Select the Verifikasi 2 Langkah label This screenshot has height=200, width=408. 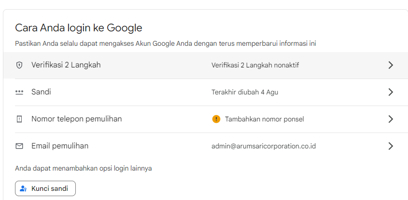tap(66, 65)
